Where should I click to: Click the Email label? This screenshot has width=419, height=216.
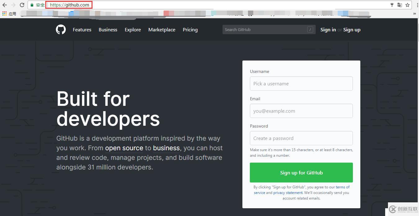click(255, 99)
